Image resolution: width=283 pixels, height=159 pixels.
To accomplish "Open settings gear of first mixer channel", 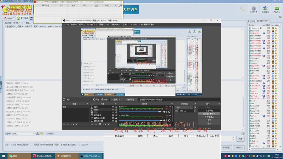I will (169, 112).
